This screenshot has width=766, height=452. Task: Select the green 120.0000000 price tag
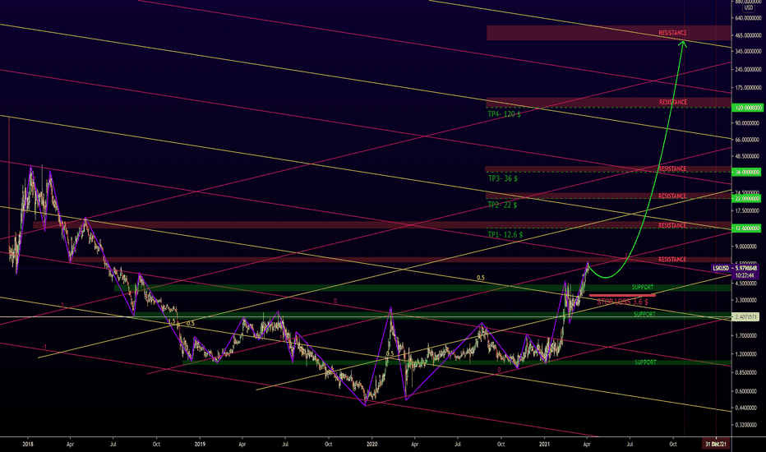pos(747,108)
